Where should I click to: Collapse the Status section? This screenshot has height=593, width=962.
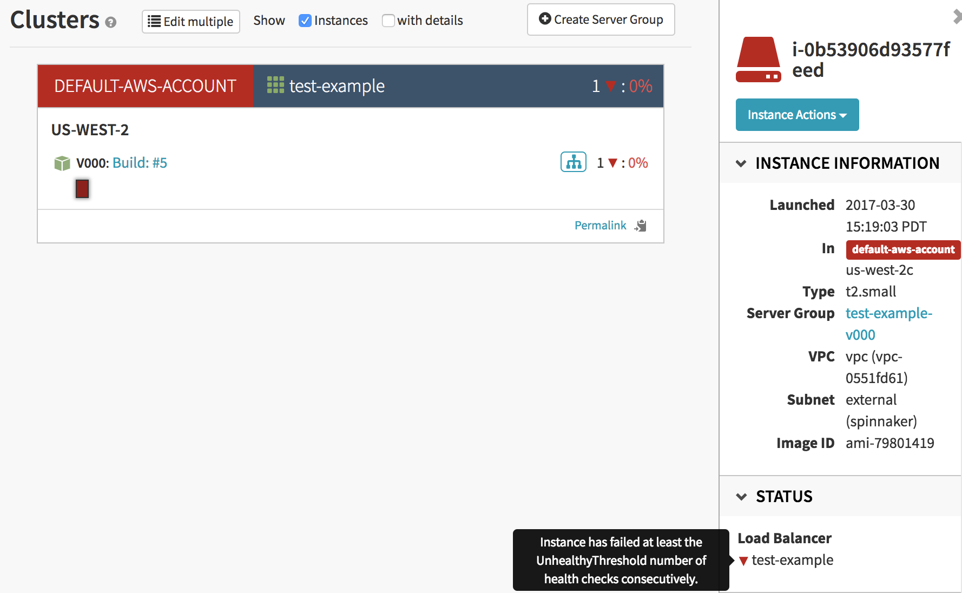pyautogui.click(x=741, y=497)
